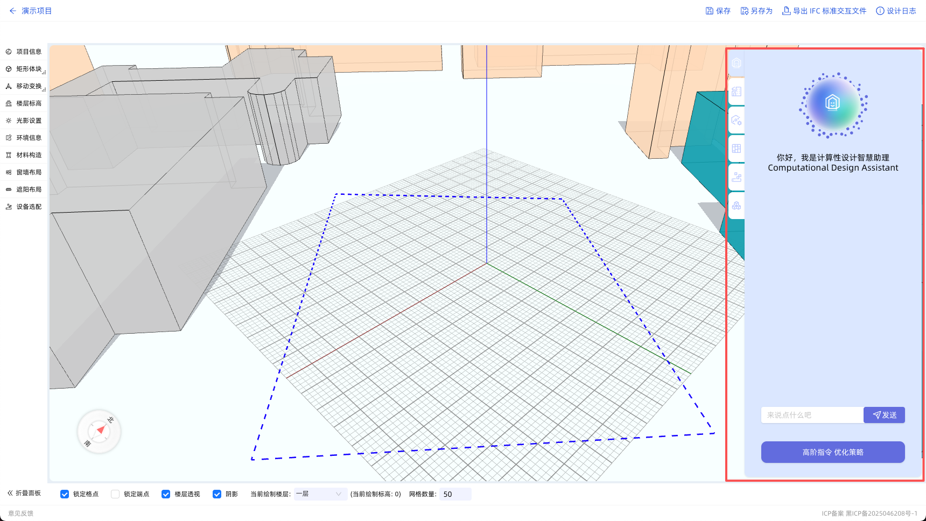Disable the 楼层透视 checkbox
The image size is (926, 521).
pyautogui.click(x=166, y=494)
